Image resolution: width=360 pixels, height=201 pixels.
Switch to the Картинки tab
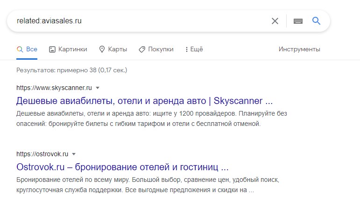click(x=68, y=49)
